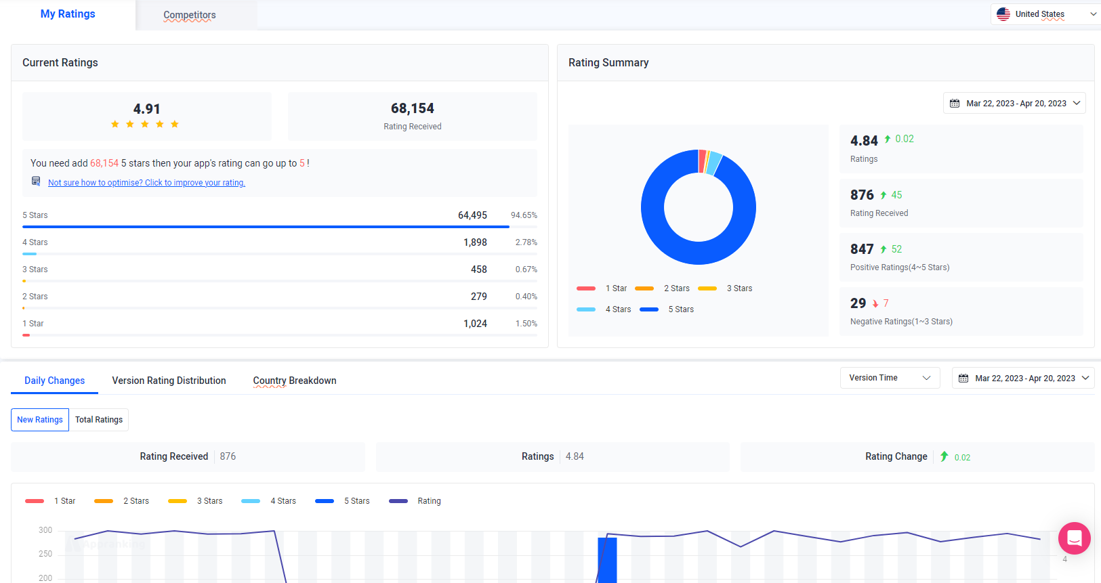The width and height of the screenshot is (1101, 583).
Task: Select Version Rating Distribution tab
Action: click(169, 381)
